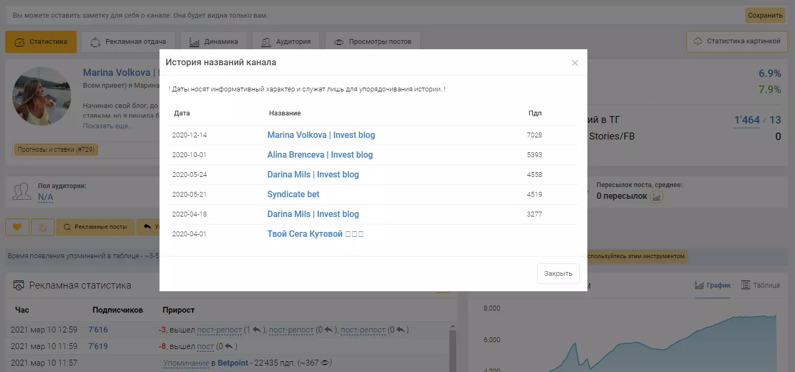Screen dimensions: 795x372
Task: Open Marina Volkova | Invest blog history entry
Action: point(321,135)
